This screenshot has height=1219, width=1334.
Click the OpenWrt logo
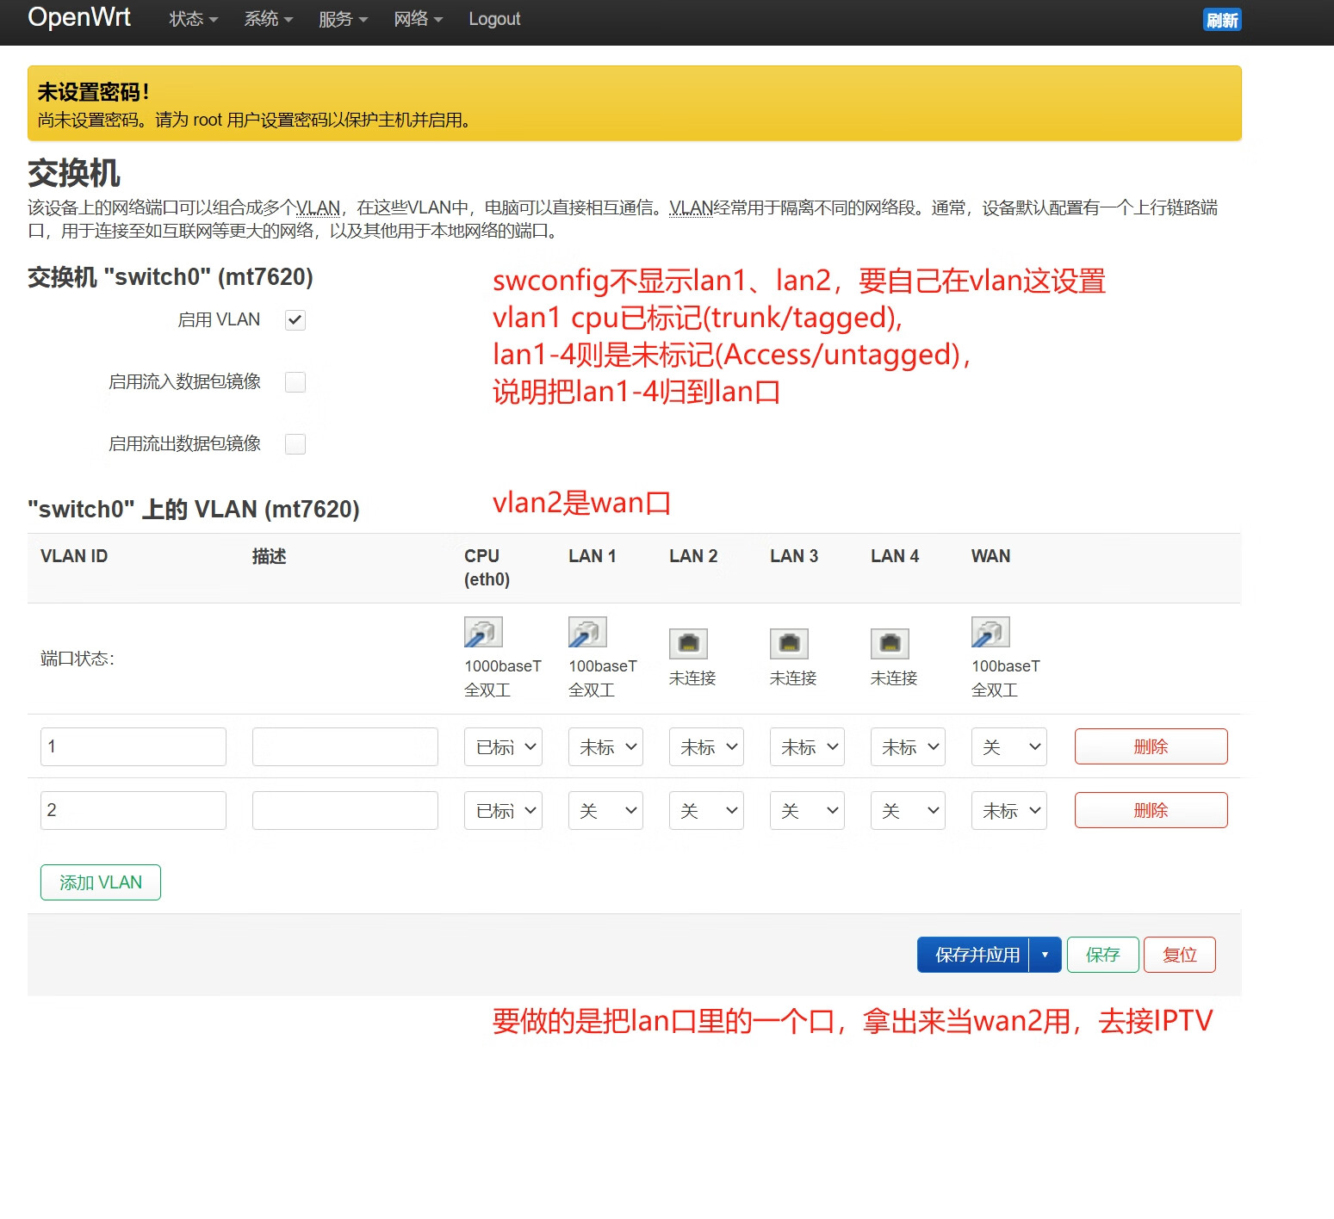coord(78,17)
